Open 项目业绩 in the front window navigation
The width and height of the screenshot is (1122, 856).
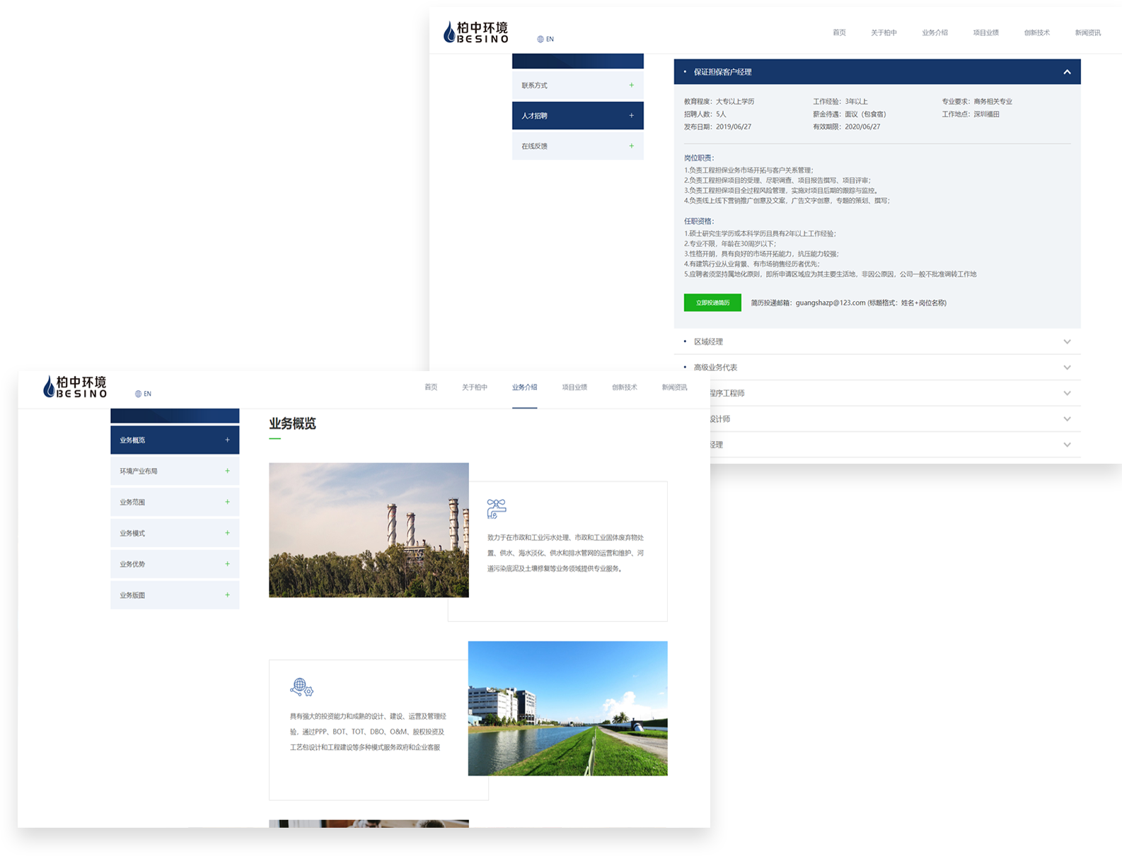pyautogui.click(x=574, y=387)
